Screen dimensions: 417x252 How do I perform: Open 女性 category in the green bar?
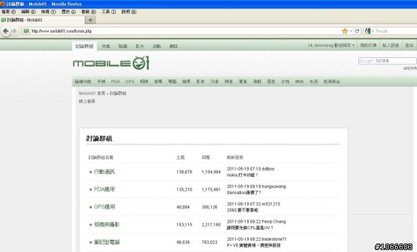point(285,81)
